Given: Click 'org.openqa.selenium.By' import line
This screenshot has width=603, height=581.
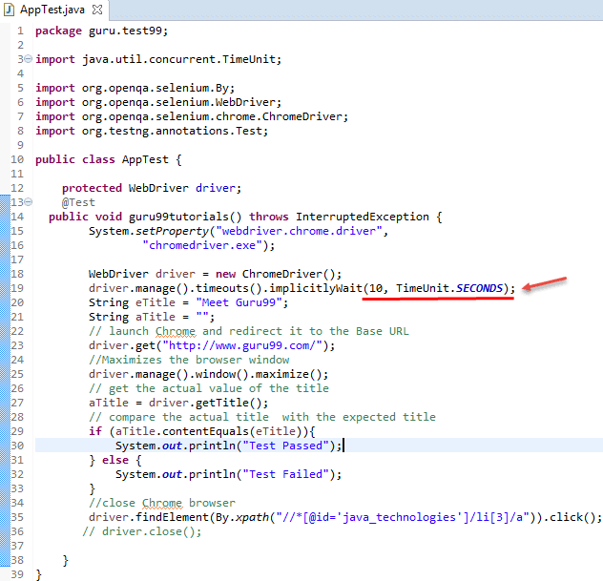Looking at the screenshot, I should point(135,88).
